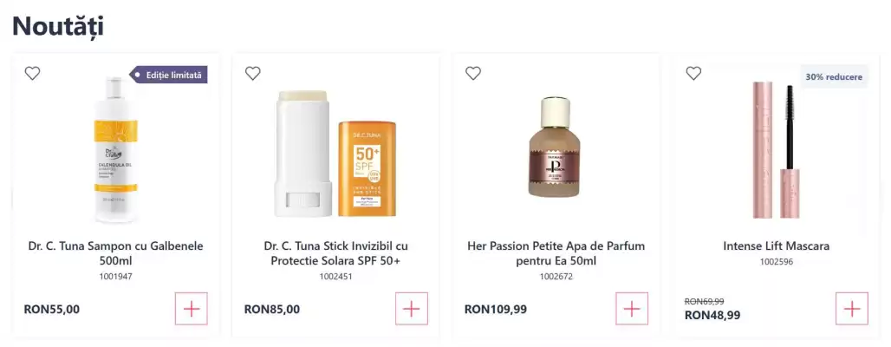
Task: Favorite the Dr. C. Tuna Sampon product
Action: pyautogui.click(x=32, y=74)
